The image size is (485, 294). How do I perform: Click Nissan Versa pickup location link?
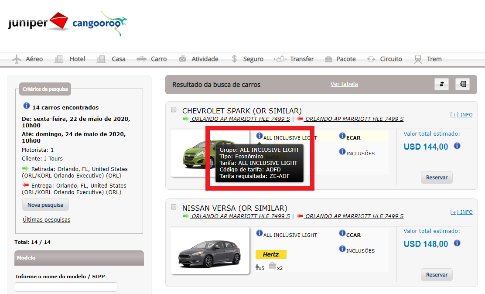240,216
